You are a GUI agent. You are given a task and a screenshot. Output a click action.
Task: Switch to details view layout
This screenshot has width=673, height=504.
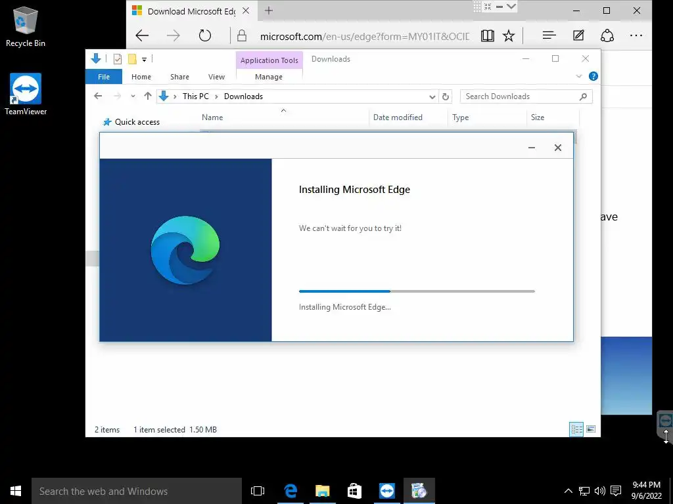576,429
